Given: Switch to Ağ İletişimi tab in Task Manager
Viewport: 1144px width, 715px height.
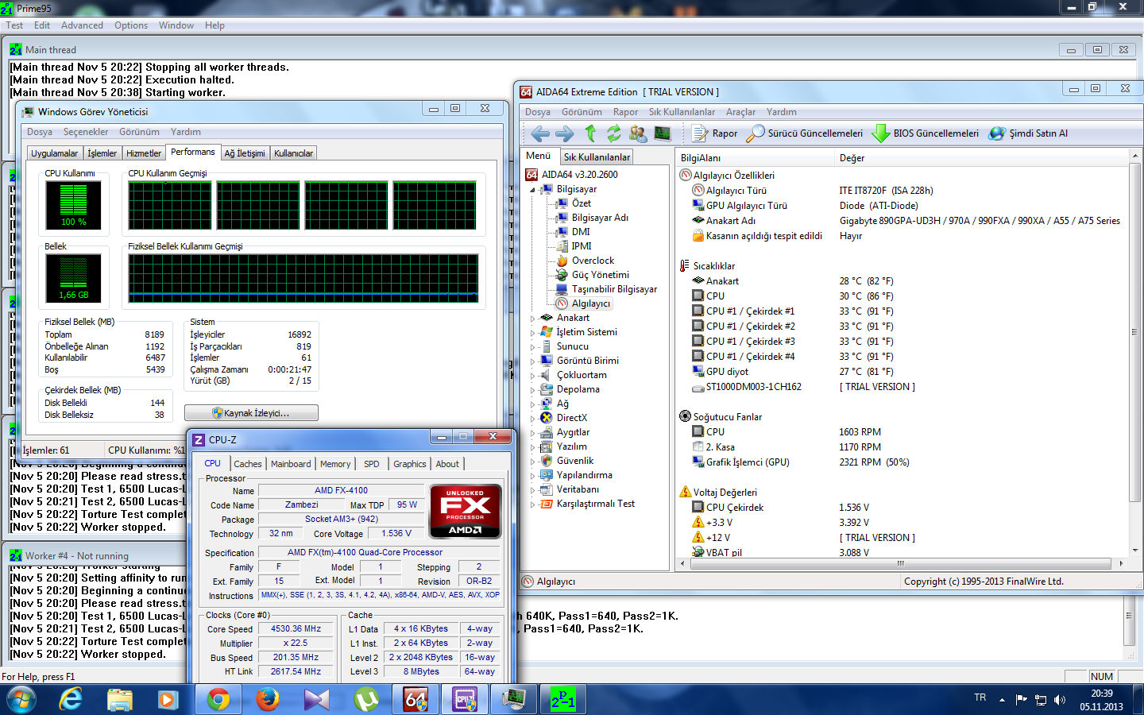Looking at the screenshot, I should 245,153.
